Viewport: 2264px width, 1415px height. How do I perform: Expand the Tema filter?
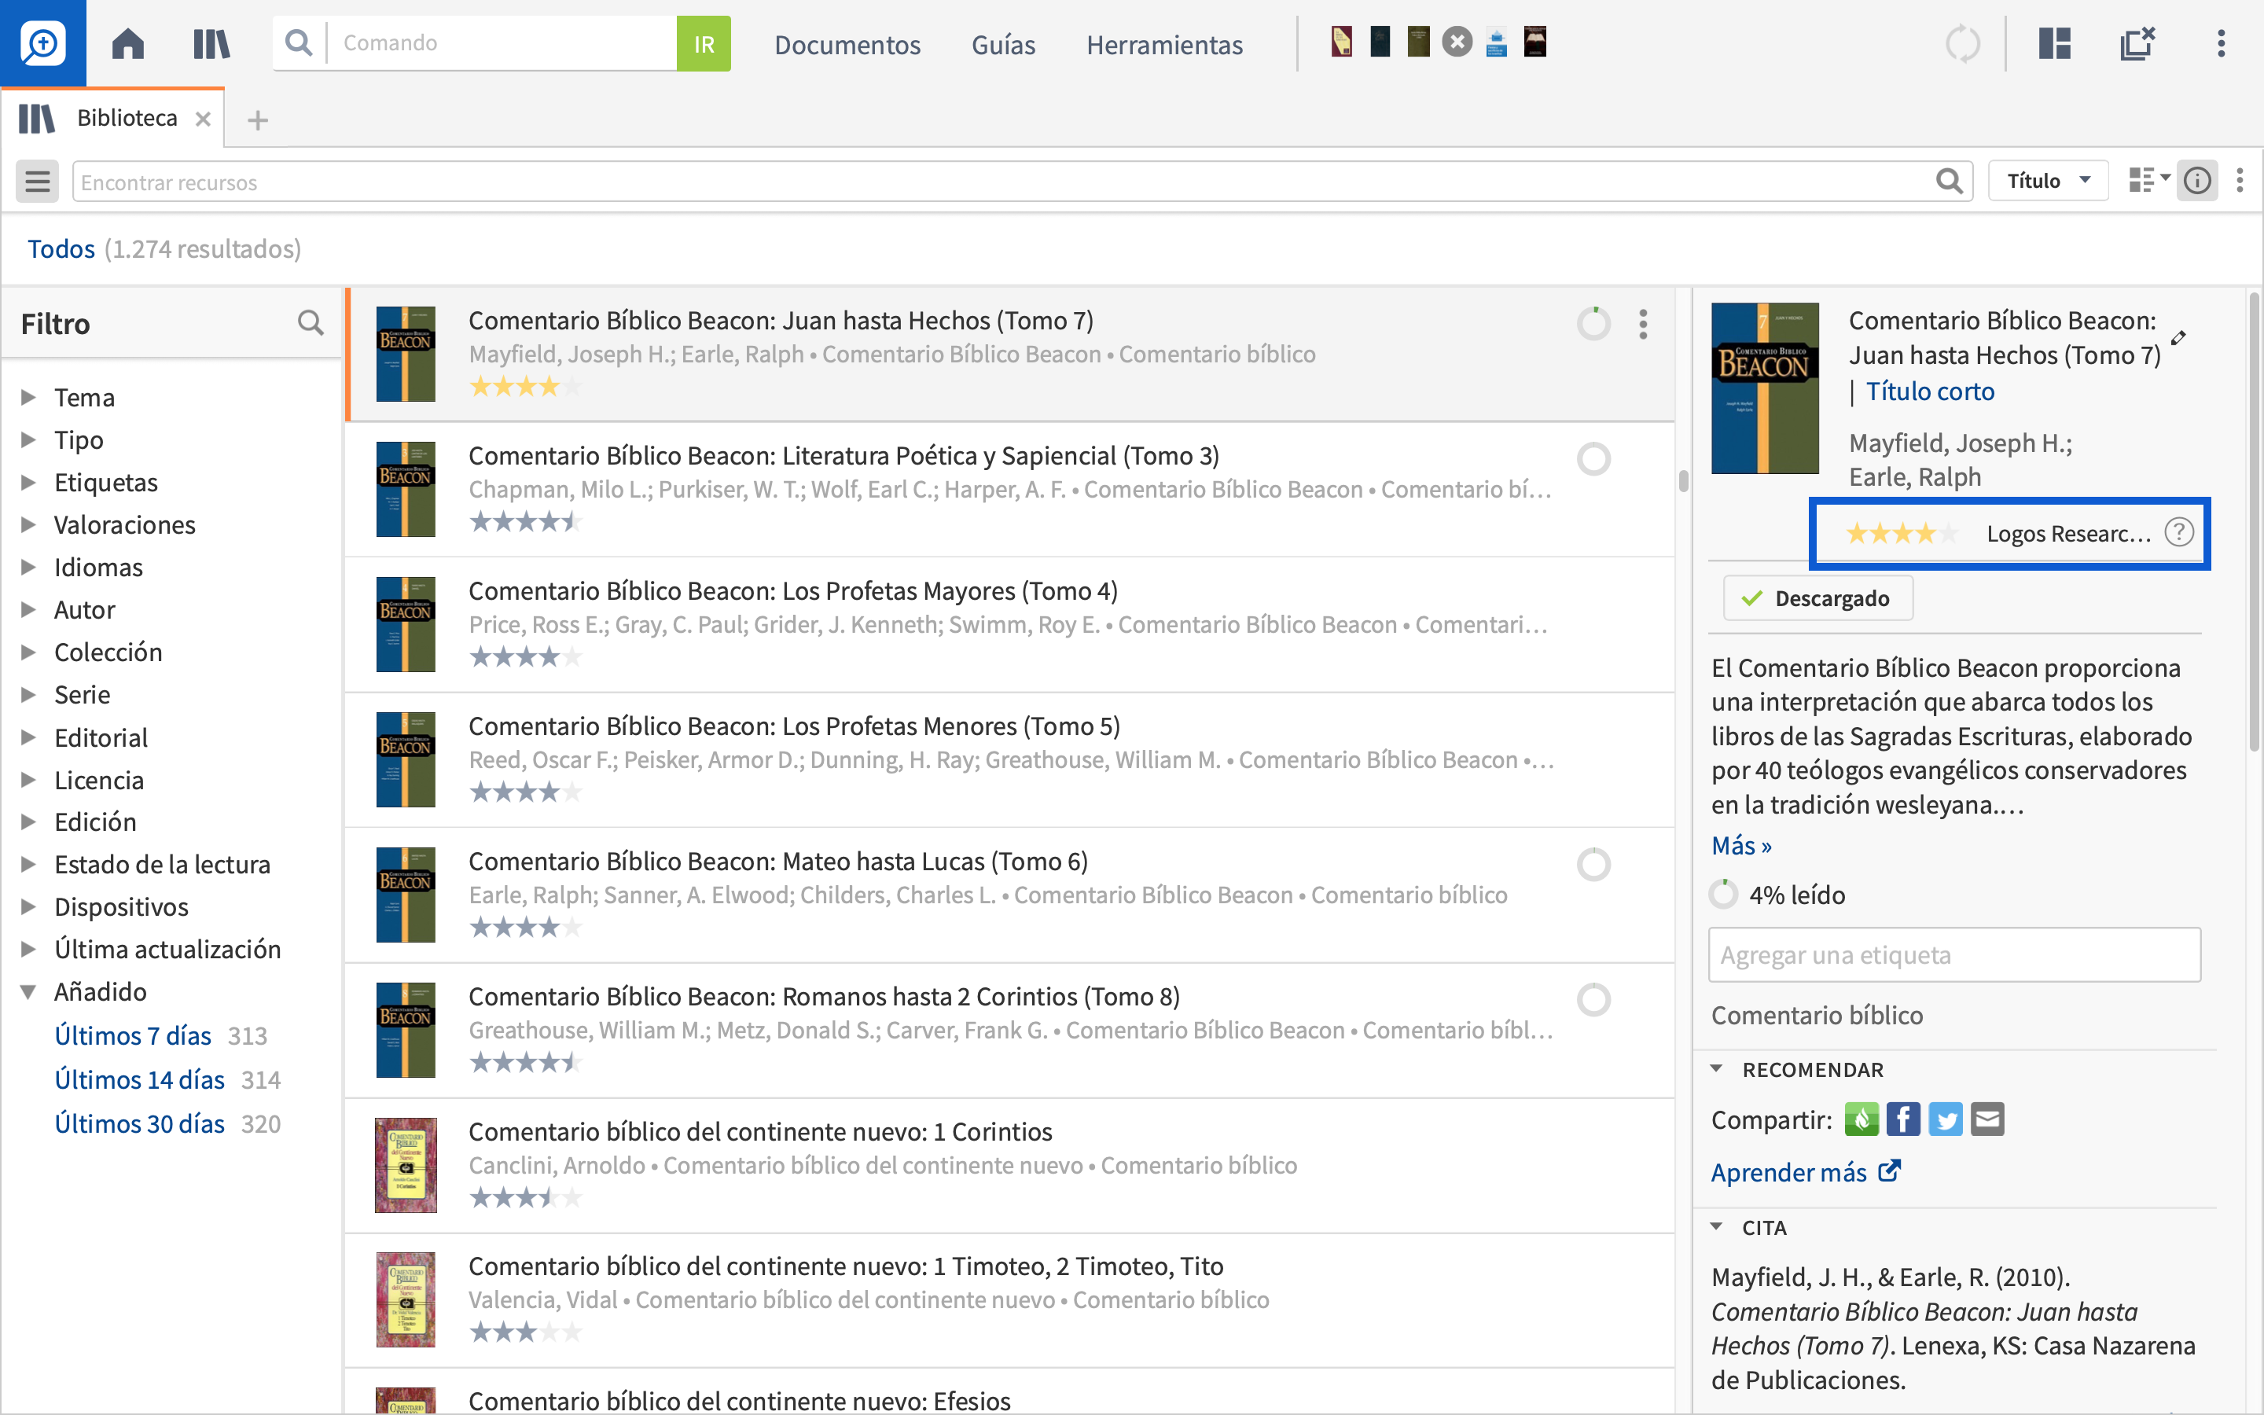point(29,397)
